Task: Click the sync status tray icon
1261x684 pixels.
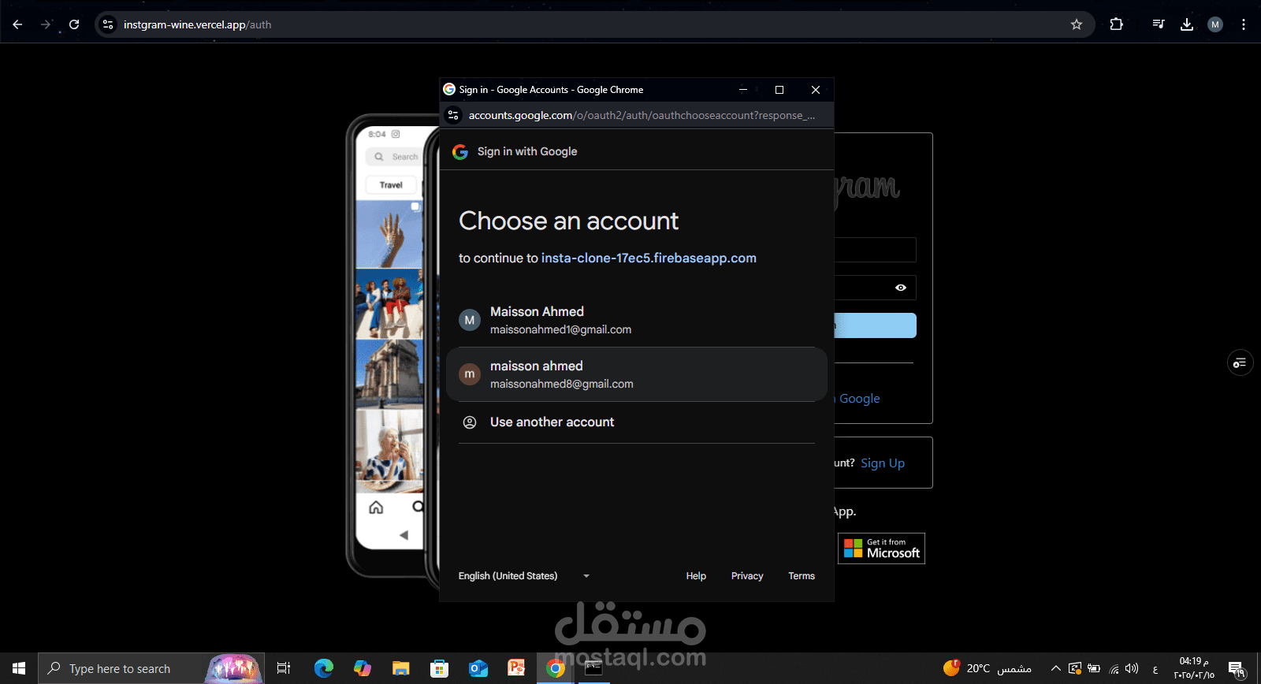Action: 1075,668
